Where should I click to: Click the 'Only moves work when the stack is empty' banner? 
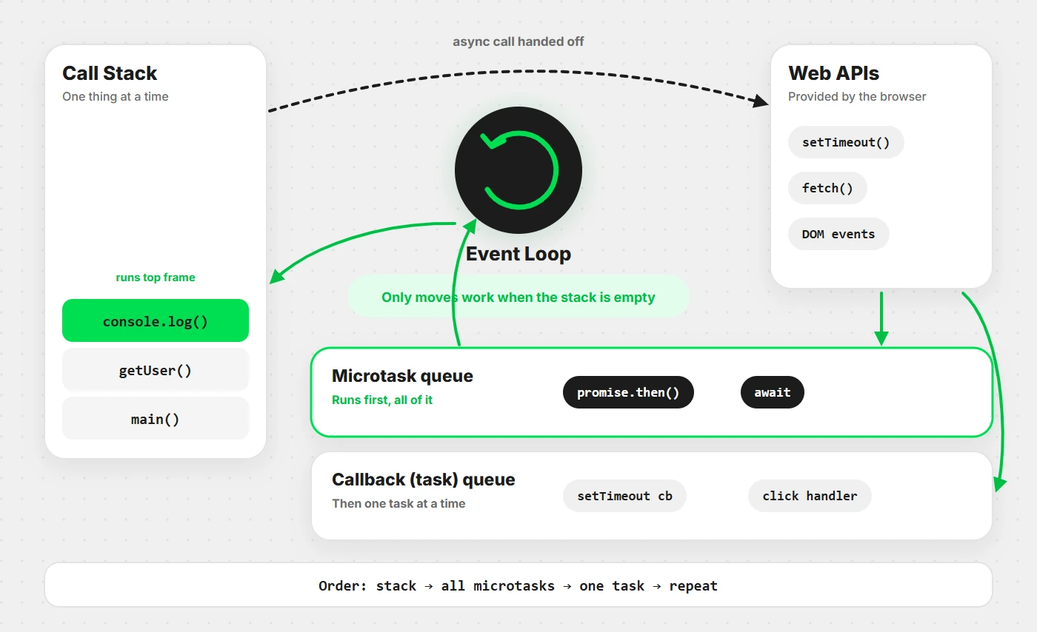pyautogui.click(x=518, y=297)
